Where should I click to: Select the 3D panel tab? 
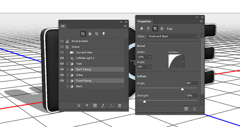pos(63,26)
